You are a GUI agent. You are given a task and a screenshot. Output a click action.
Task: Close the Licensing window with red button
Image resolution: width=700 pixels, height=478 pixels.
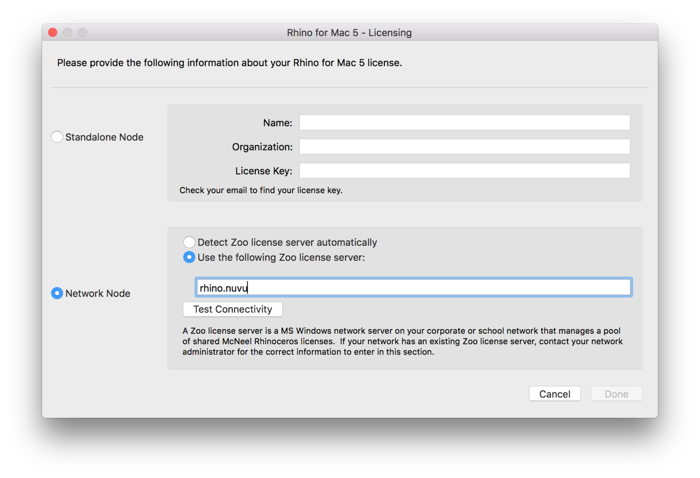53,32
